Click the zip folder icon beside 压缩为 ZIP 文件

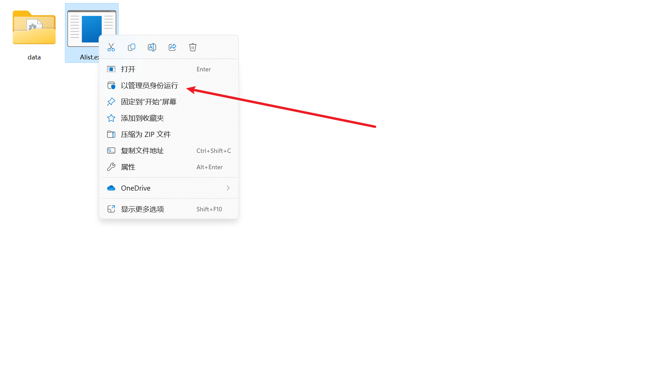pyautogui.click(x=111, y=135)
